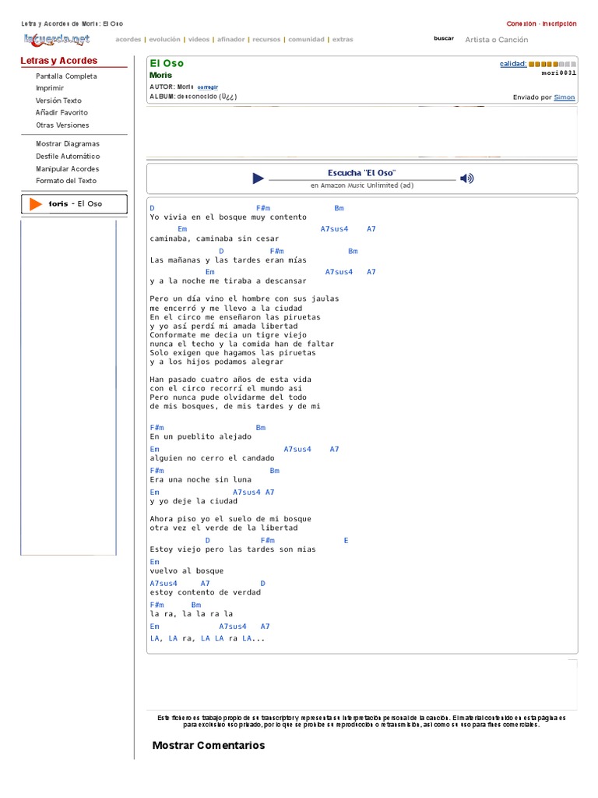Click Imprimir in sidebar
Viewport: 598px width, 798px height.
pos(50,88)
